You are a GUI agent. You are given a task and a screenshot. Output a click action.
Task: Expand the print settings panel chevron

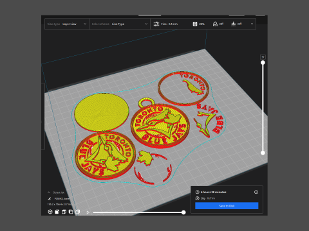click(x=252, y=24)
